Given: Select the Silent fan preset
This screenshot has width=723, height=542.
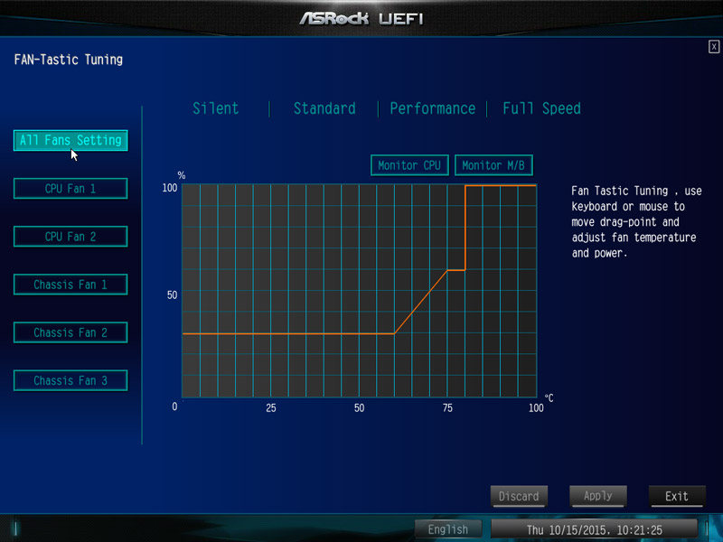Looking at the screenshot, I should point(215,108).
